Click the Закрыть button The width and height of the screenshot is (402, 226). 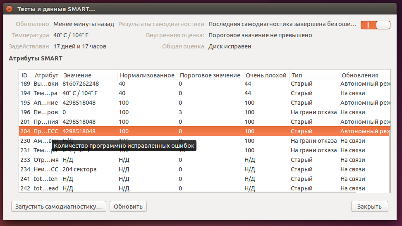369,206
